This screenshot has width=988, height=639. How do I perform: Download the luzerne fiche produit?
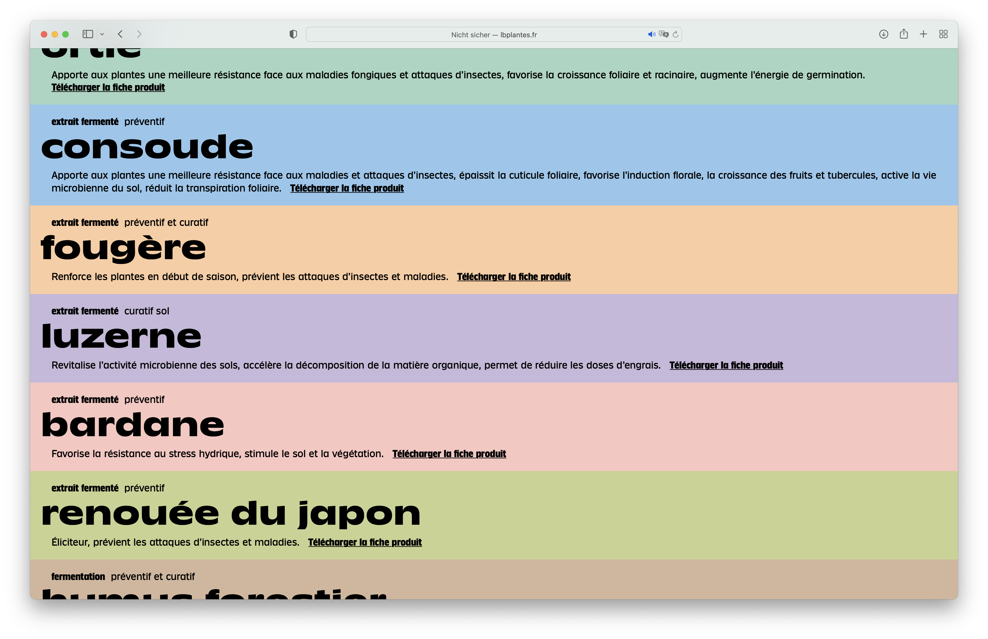(726, 365)
